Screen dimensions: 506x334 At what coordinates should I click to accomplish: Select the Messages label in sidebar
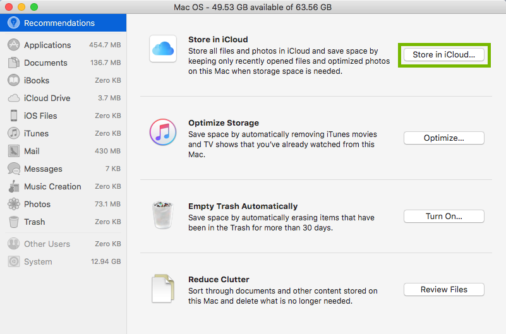coord(43,169)
